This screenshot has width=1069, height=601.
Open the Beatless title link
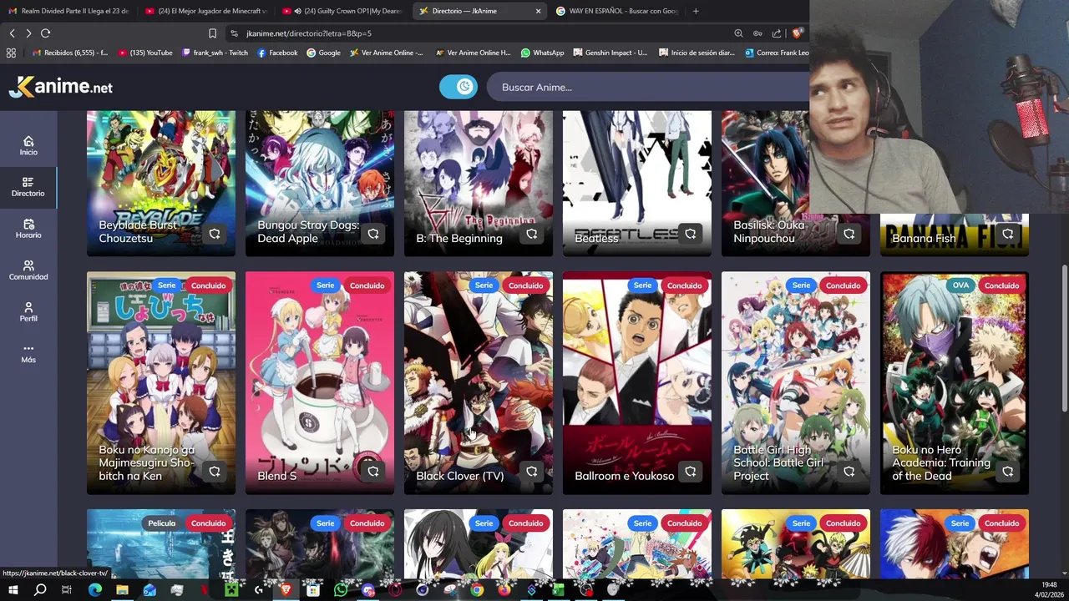coord(596,238)
